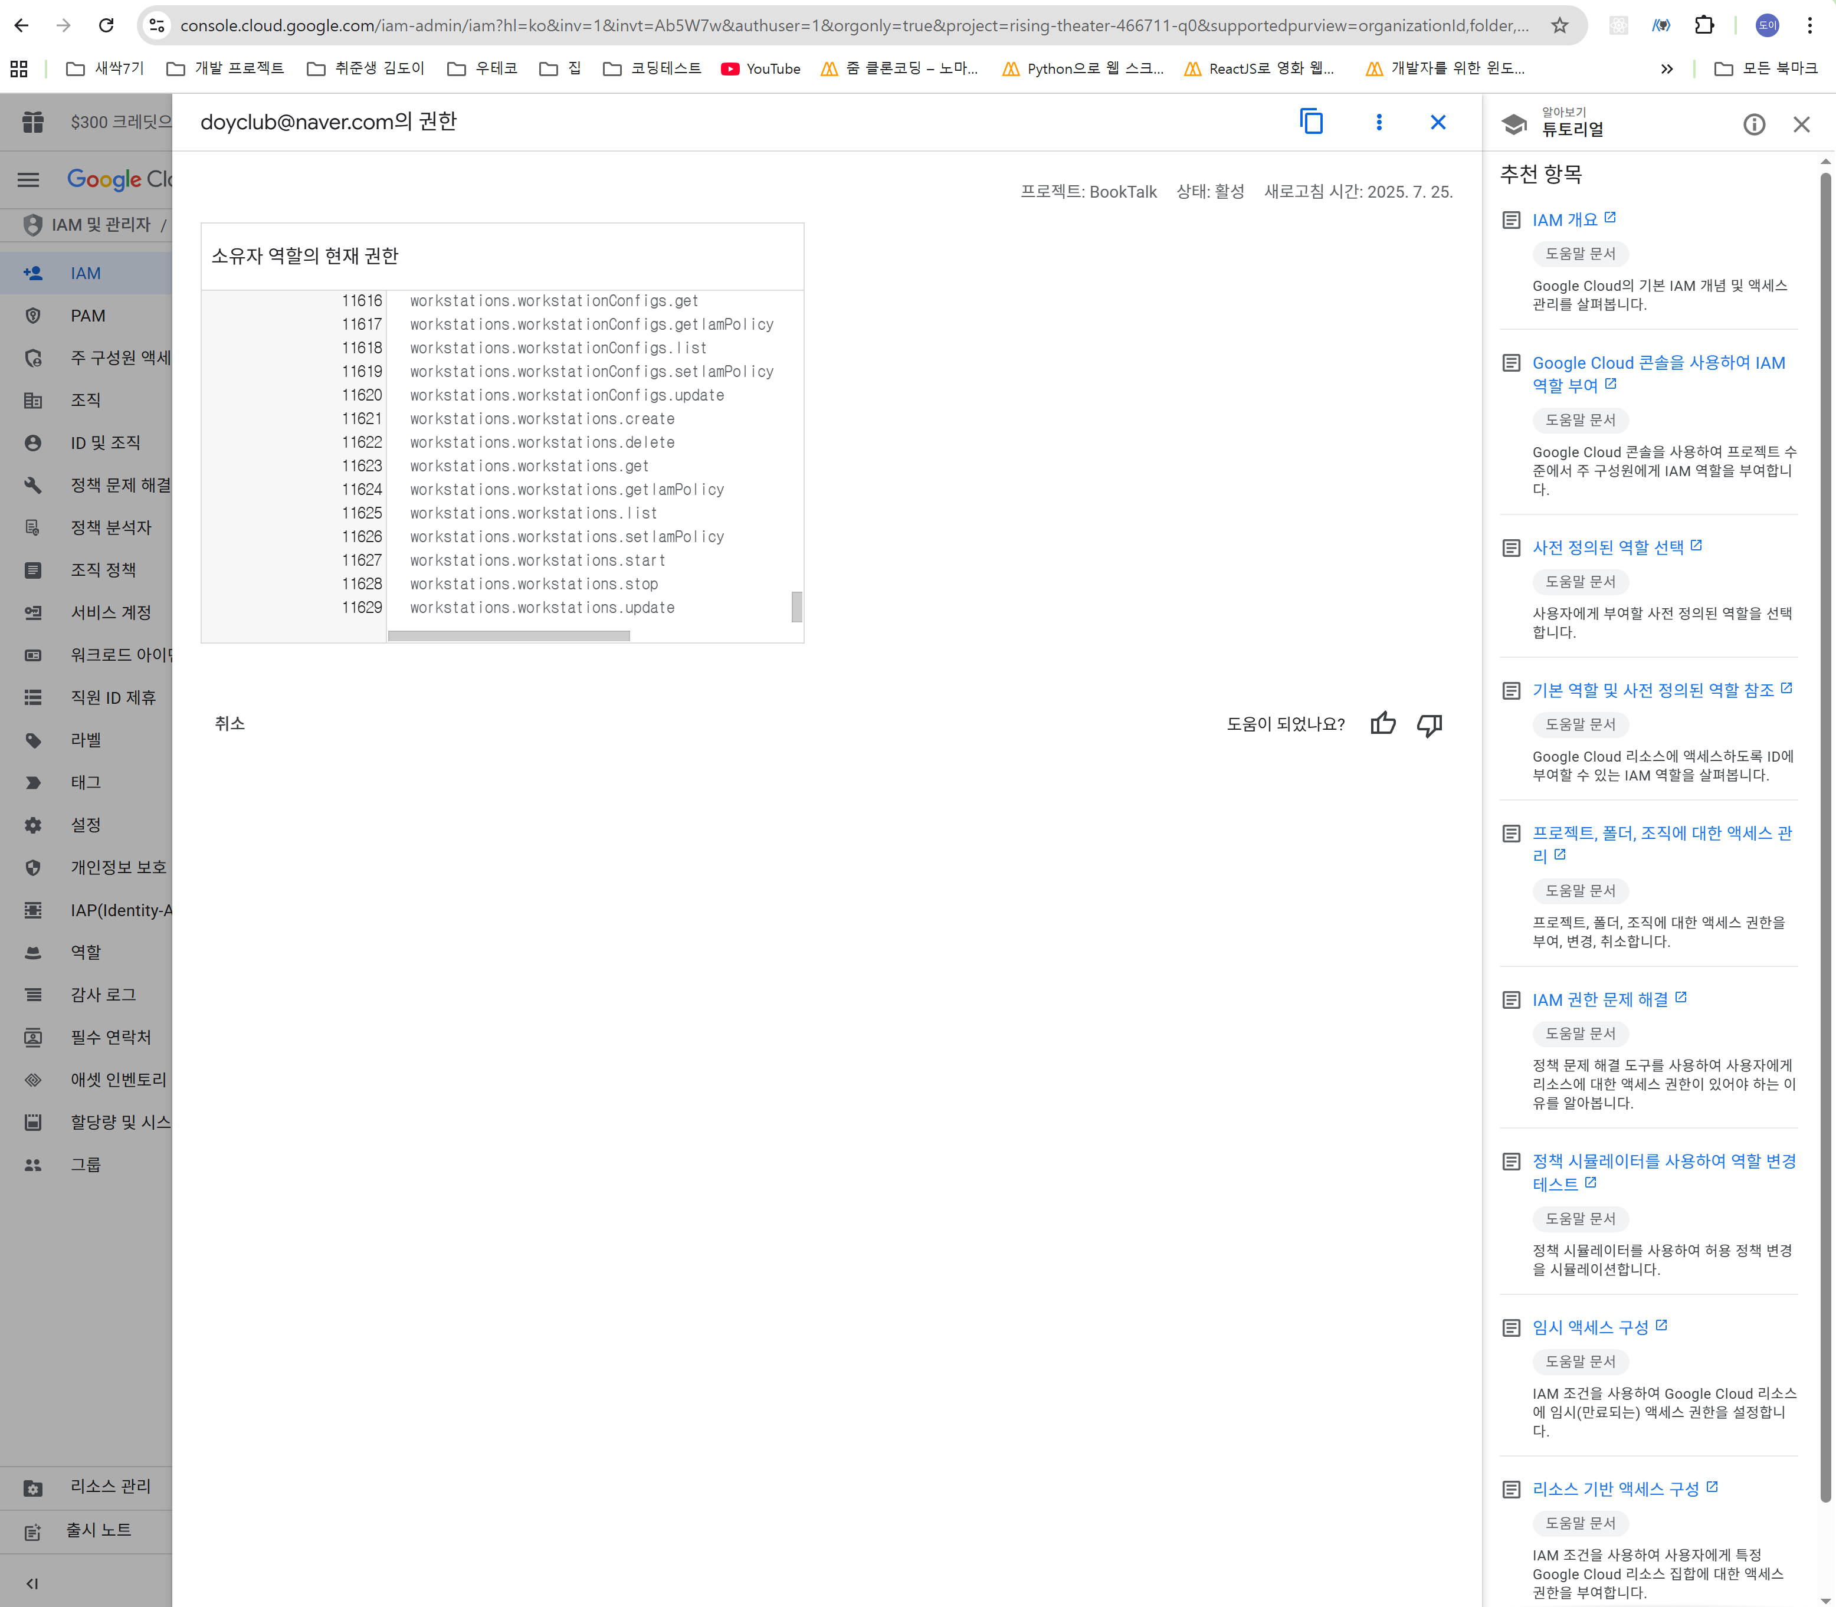Click vertical scrollbar thumb in permissions list

[x=795, y=606]
